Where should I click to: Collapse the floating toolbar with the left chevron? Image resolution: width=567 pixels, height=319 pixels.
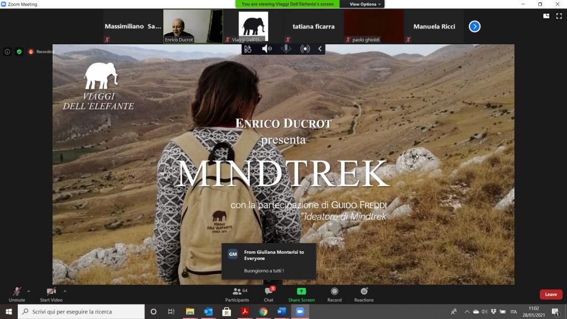pos(319,49)
